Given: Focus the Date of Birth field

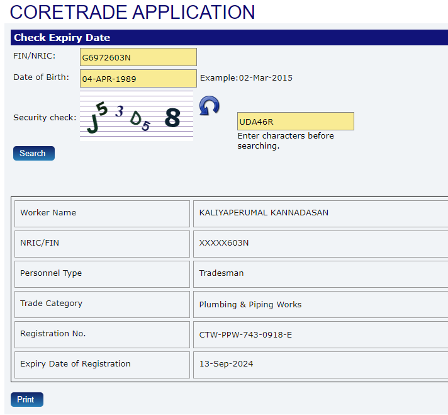Looking at the screenshot, I should point(138,79).
